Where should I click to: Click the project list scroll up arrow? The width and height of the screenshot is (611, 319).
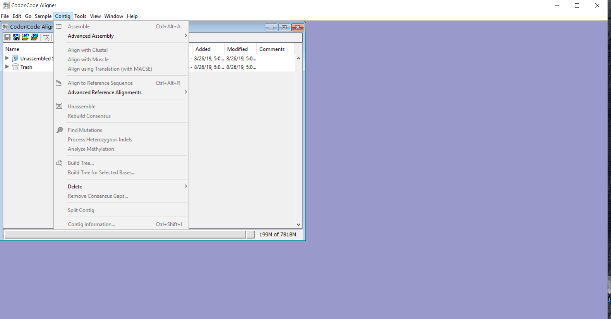[298, 58]
